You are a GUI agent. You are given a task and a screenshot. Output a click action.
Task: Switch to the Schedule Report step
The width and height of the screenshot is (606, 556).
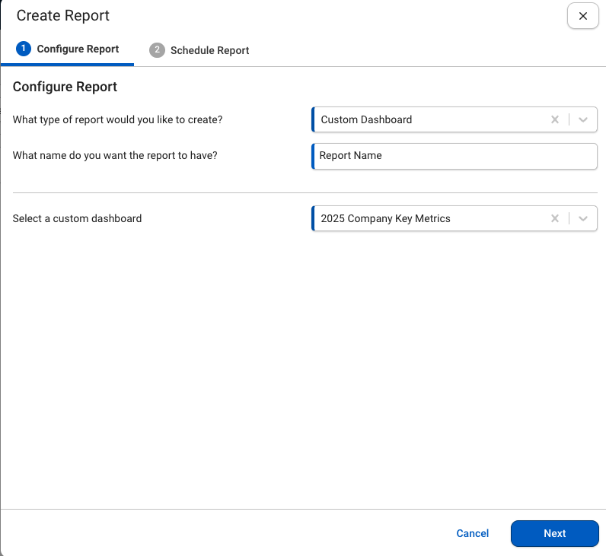[x=199, y=50]
